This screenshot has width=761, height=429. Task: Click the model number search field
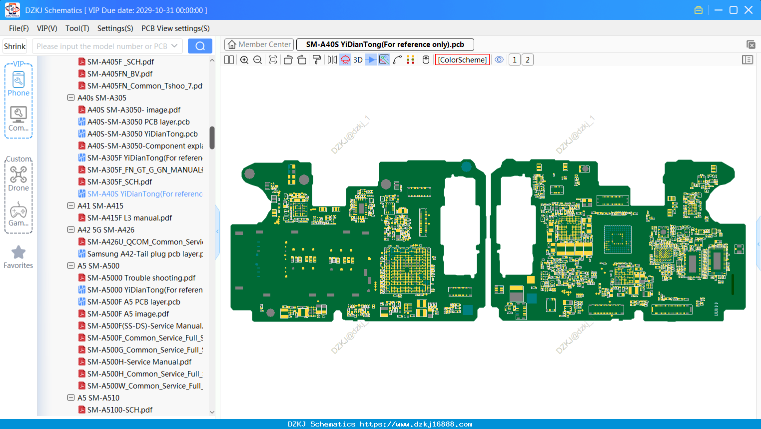coord(101,46)
